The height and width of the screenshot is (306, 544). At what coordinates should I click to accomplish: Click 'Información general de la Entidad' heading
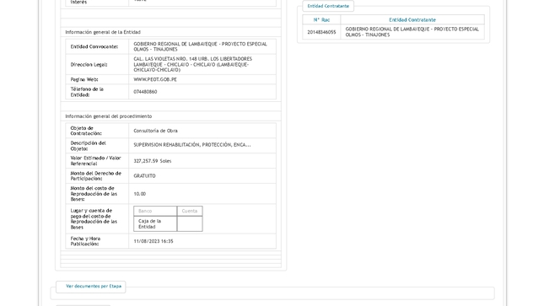pyautogui.click(x=103, y=32)
